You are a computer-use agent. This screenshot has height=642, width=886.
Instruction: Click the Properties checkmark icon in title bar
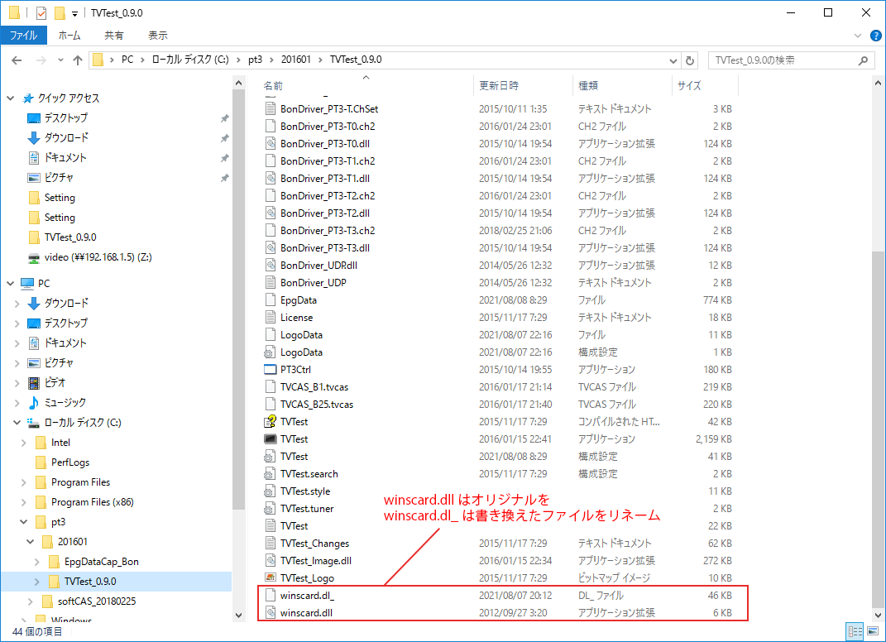coord(41,12)
